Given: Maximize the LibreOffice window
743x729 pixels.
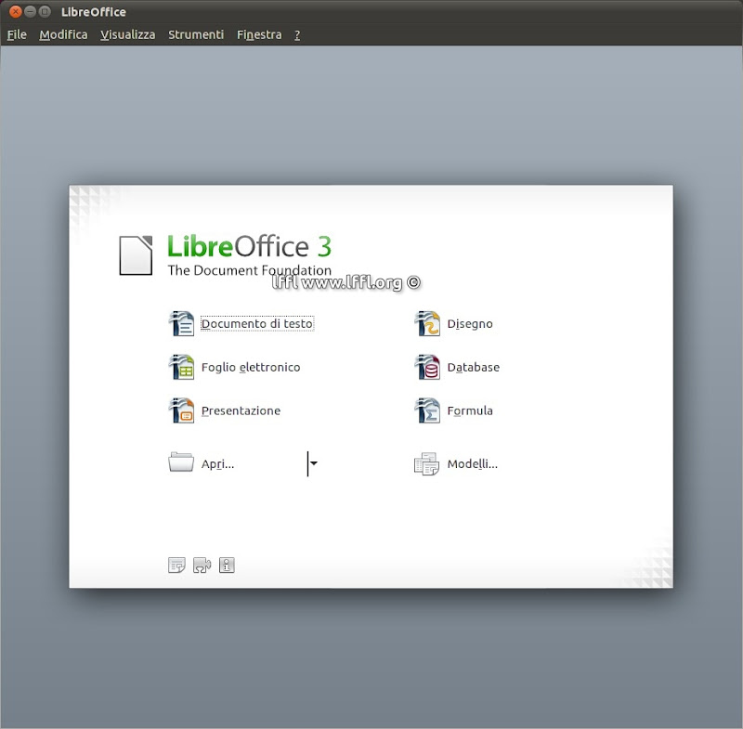Looking at the screenshot, I should point(45,11).
